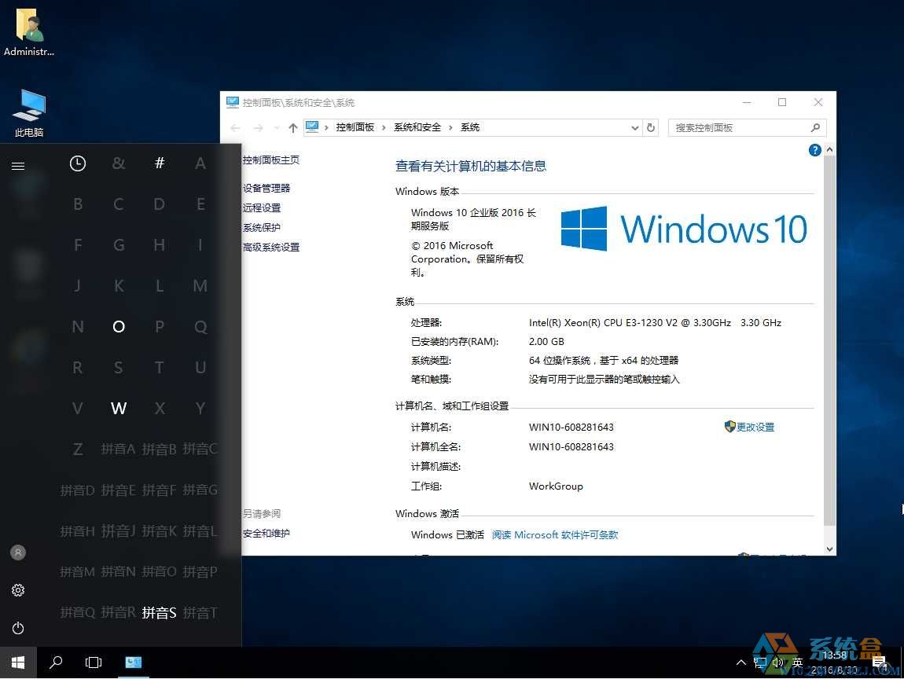Switch input method via 英 indicator
This screenshot has height=679, width=904.
797,662
